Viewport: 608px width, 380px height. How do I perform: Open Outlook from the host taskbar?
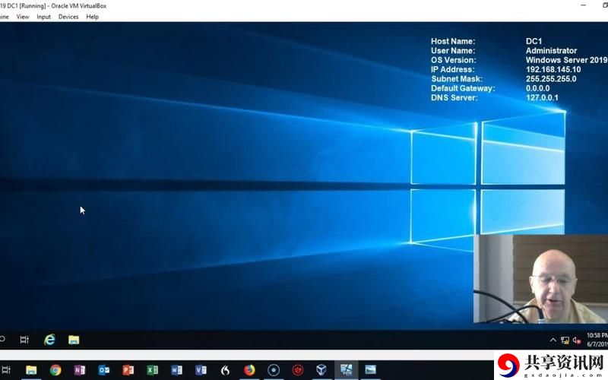[104, 370]
